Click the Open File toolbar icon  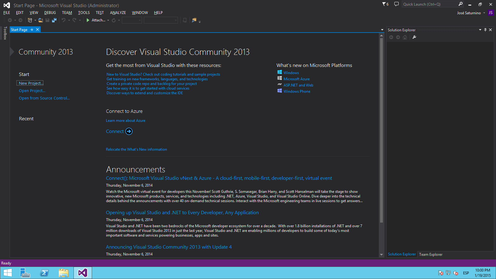pos(41,20)
